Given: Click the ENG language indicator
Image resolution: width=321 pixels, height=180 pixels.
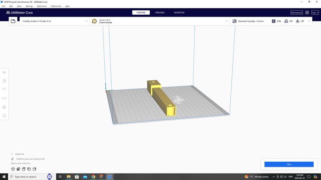Looking at the screenshot, I should [291, 177].
